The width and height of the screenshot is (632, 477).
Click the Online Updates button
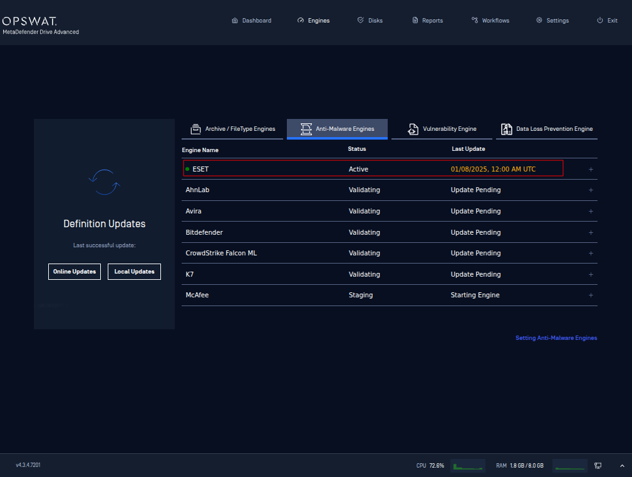tap(75, 272)
